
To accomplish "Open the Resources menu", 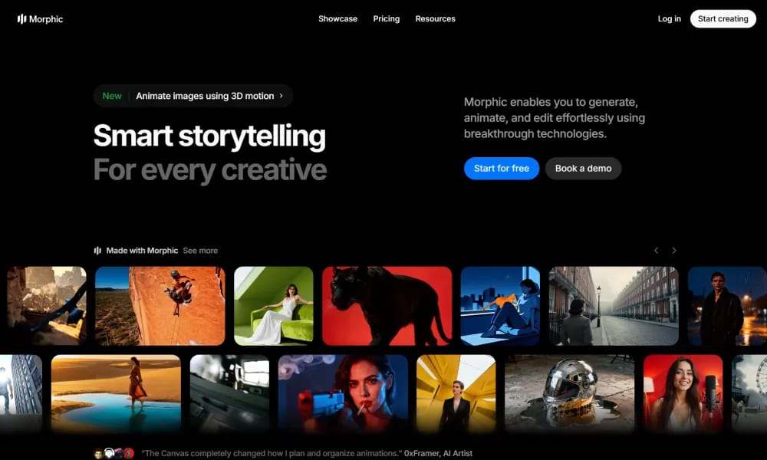I will (435, 18).
